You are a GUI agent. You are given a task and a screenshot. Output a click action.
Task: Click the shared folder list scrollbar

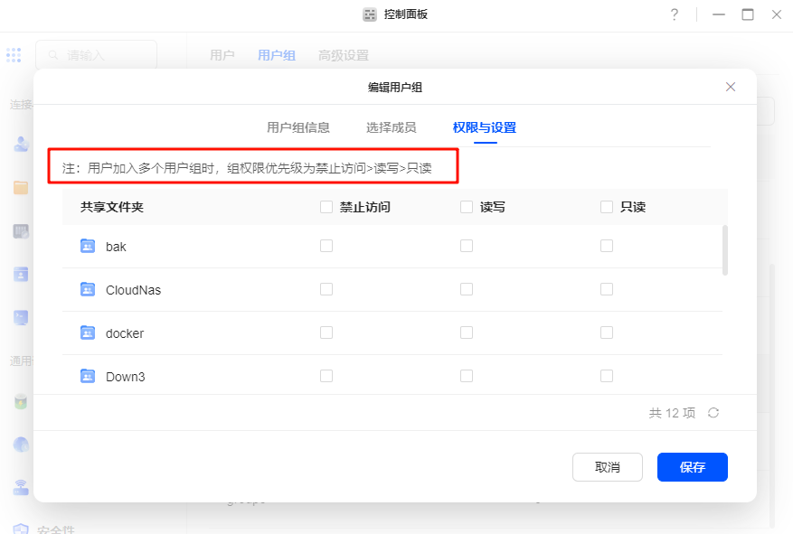pos(725,249)
